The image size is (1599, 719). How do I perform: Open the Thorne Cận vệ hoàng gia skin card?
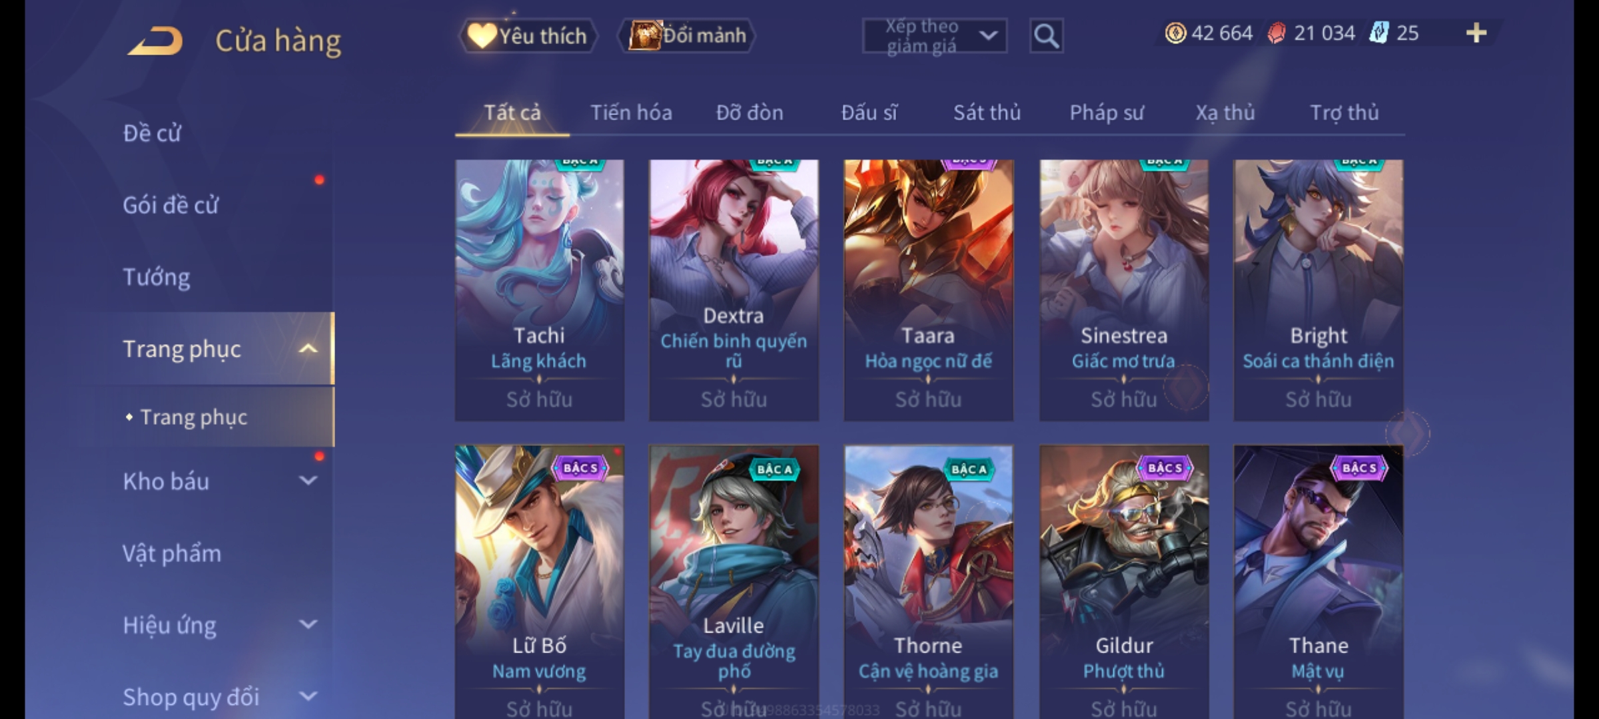(928, 582)
